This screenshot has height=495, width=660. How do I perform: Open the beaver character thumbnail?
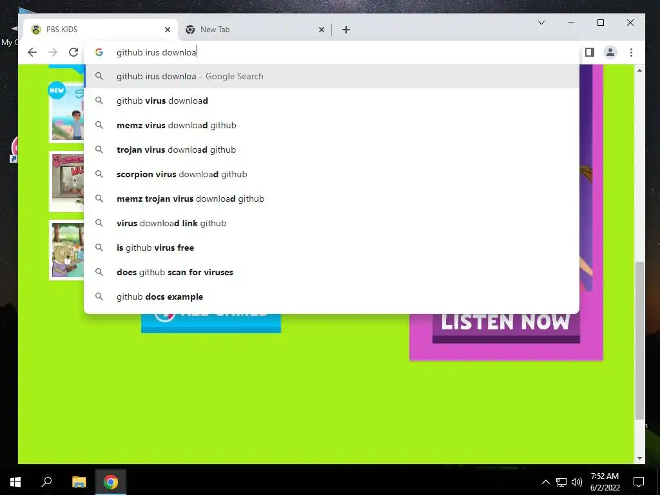click(67, 249)
